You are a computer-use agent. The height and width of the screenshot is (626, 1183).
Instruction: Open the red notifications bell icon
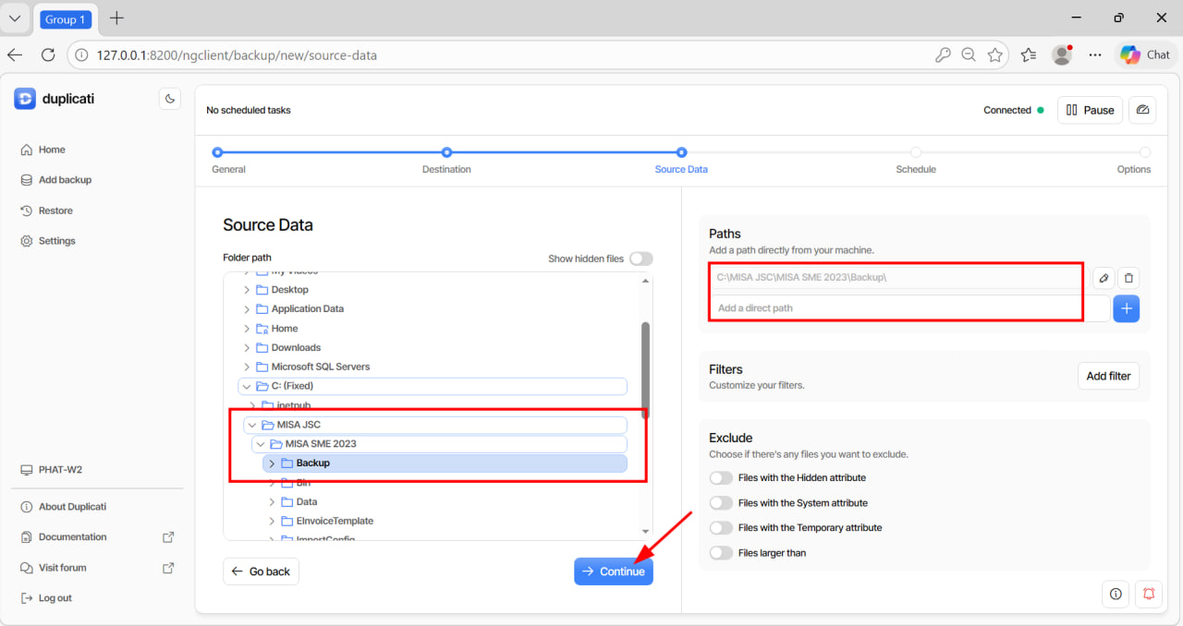coord(1149,594)
